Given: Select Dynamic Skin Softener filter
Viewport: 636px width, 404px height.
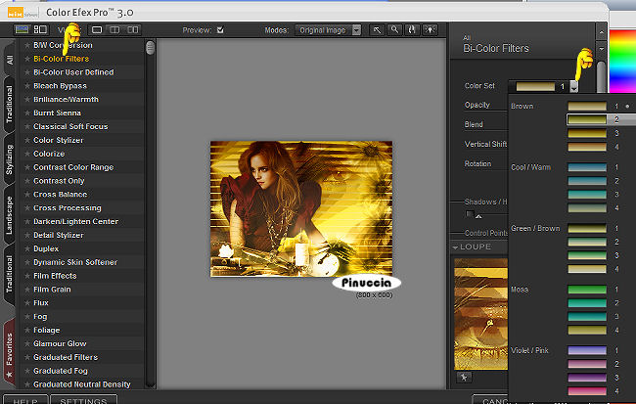Looking at the screenshot, I should (x=75, y=262).
